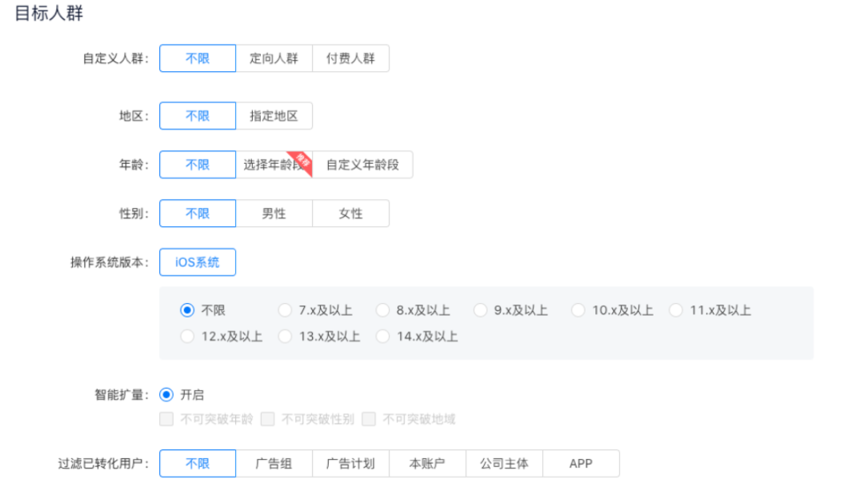This screenshot has height=495, width=856.
Task: Select the 9.x及以上 iOS version radio button
Action: point(480,309)
